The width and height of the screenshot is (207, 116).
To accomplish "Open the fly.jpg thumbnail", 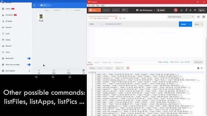I will tap(41, 16).
